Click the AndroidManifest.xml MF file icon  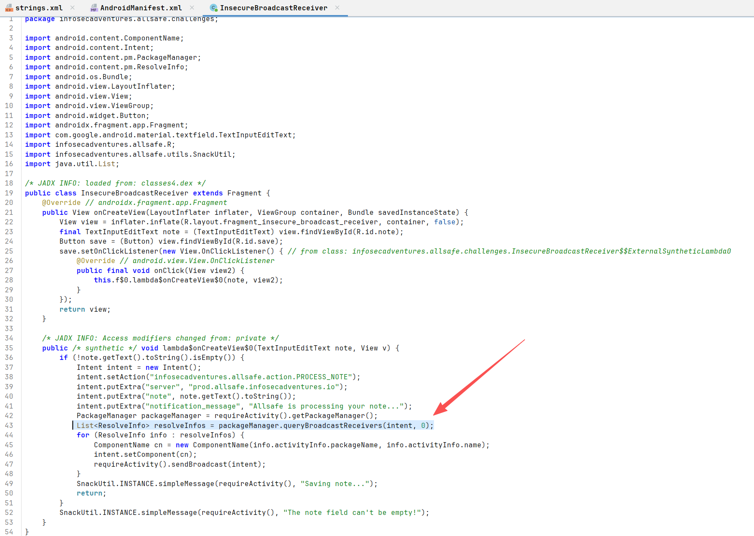click(94, 8)
